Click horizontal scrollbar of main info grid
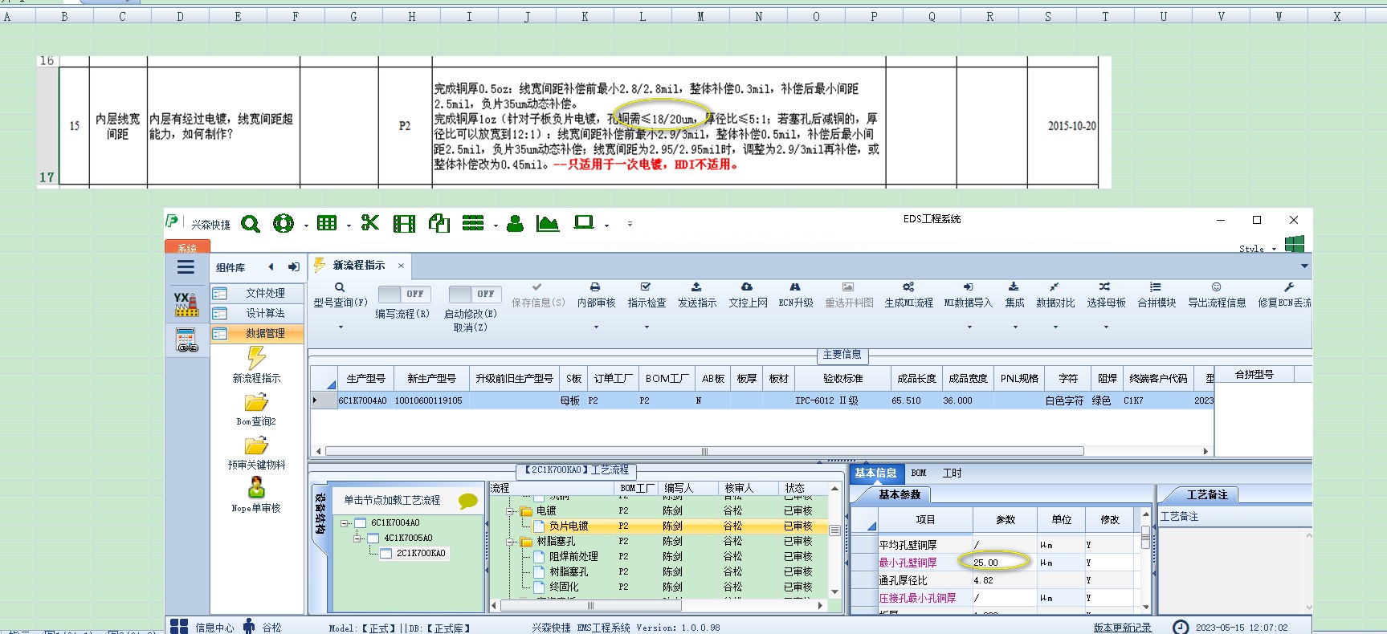The height and width of the screenshot is (634, 1387). 704,451
